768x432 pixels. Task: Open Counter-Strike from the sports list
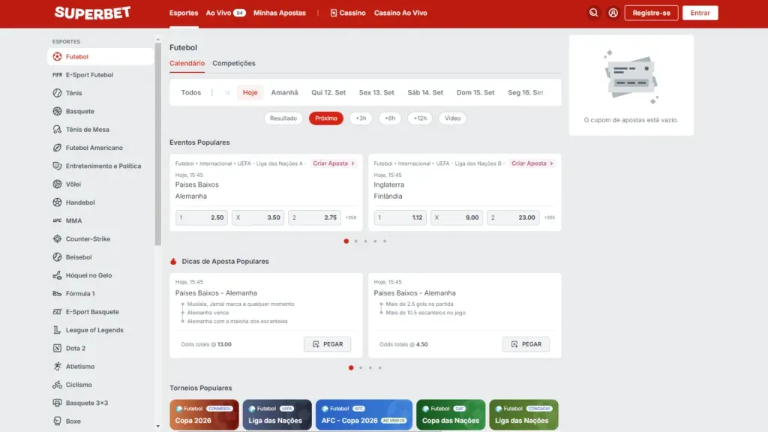[x=87, y=239]
